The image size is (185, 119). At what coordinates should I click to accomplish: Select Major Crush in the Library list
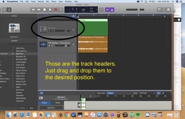(21, 81)
